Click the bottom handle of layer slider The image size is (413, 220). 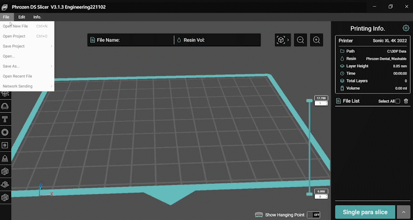click(x=309, y=194)
